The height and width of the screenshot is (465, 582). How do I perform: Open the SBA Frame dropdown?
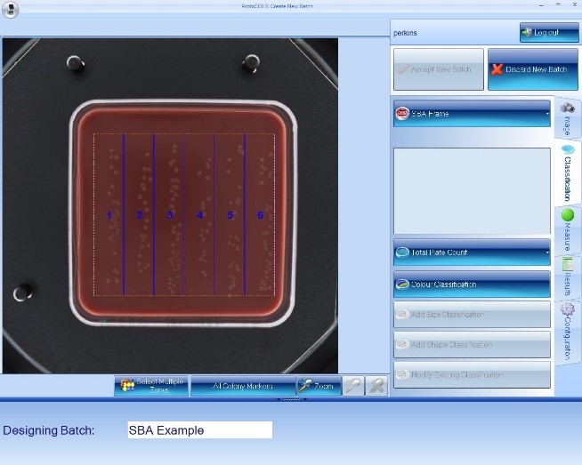click(x=472, y=113)
